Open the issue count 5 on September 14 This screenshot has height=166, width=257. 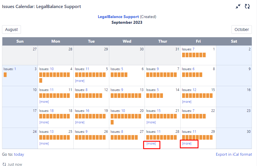coord(158,90)
